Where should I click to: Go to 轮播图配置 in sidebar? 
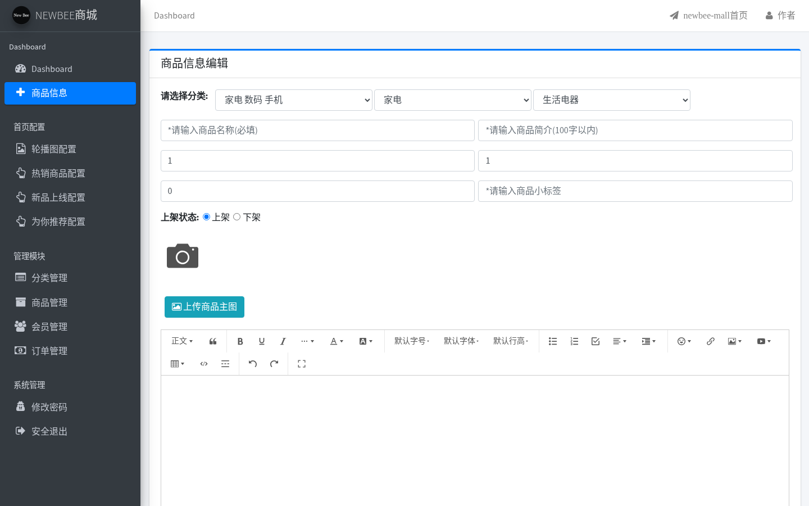pos(70,149)
